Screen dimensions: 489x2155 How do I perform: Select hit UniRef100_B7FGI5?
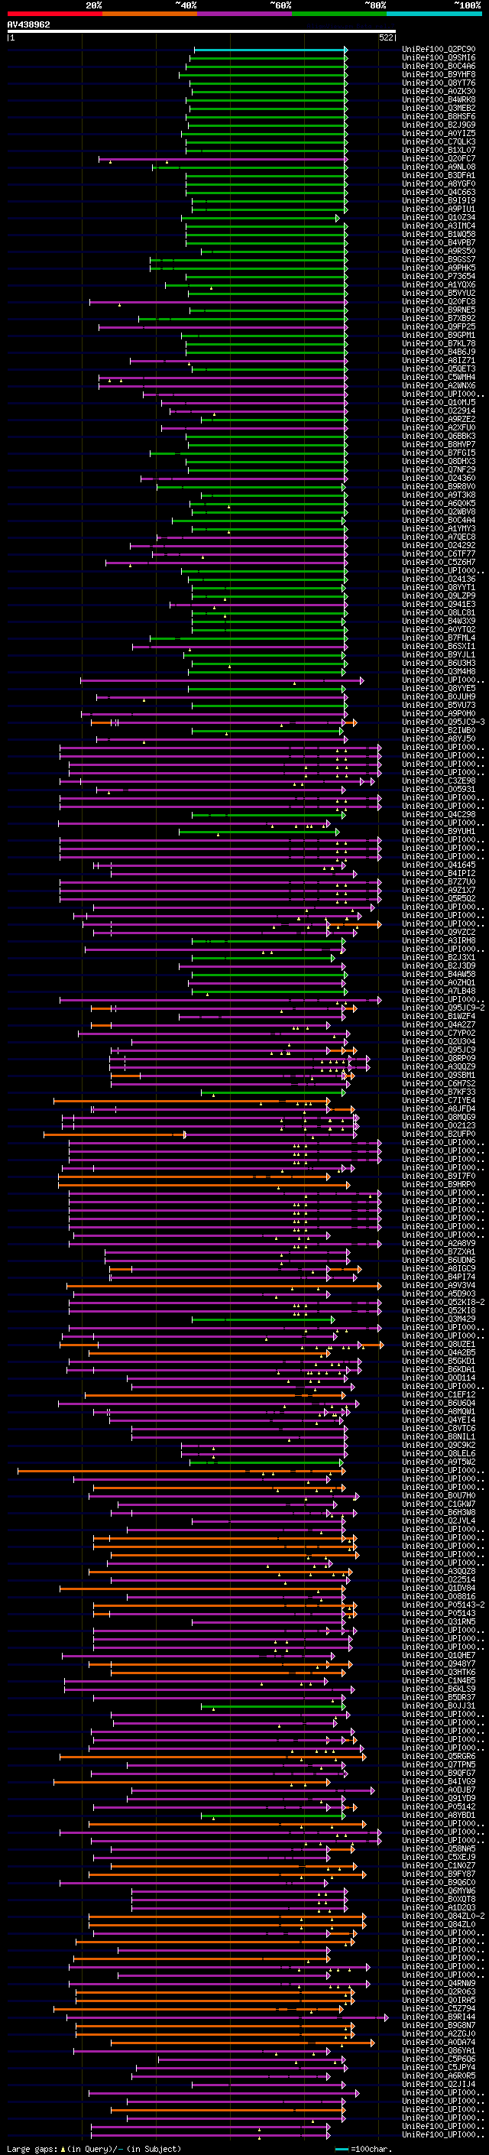tap(439, 453)
